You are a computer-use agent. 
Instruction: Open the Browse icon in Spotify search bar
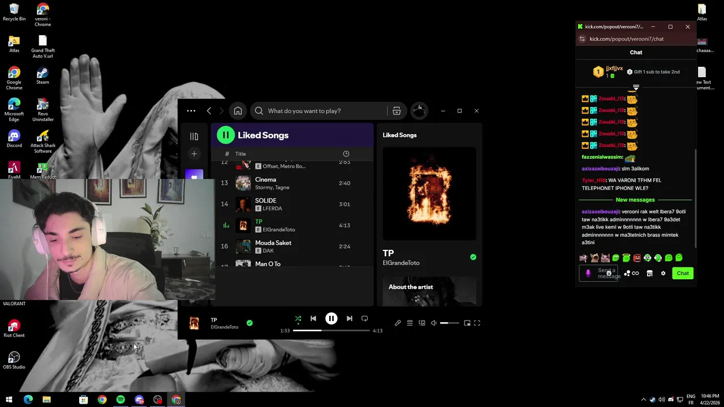pyautogui.click(x=397, y=111)
